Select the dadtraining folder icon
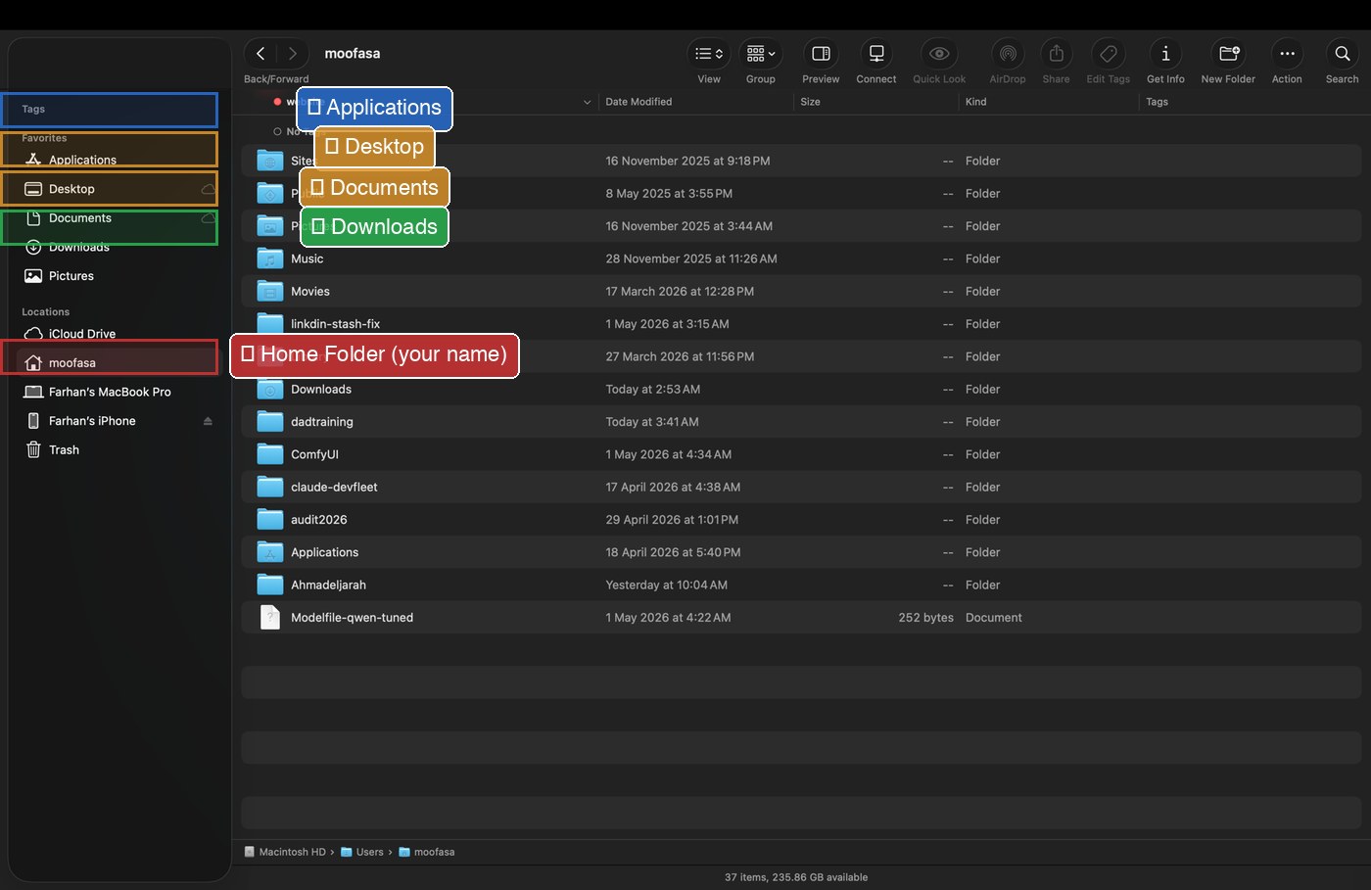The width and height of the screenshot is (1371, 890). 269,422
